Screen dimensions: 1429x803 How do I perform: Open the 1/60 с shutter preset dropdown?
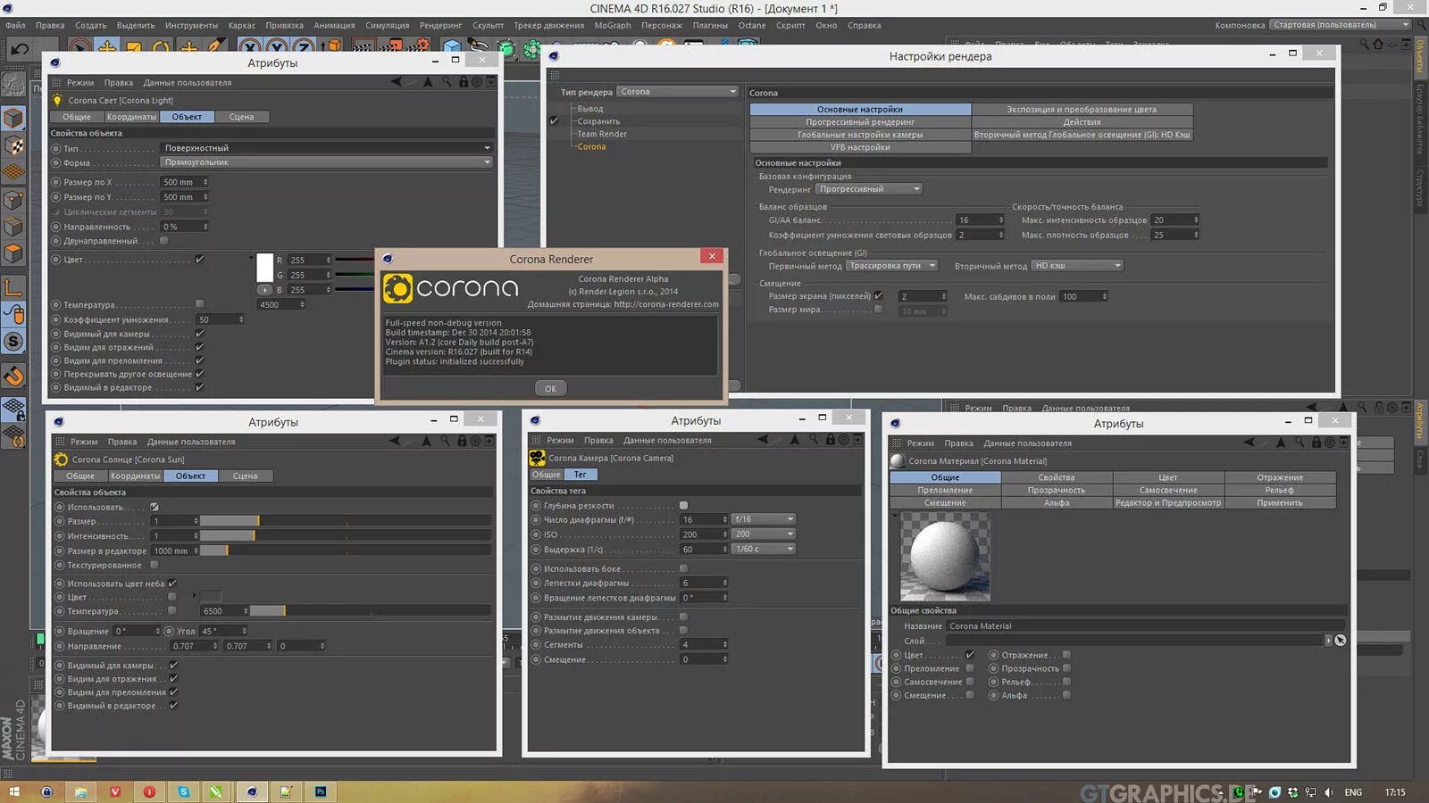tap(764, 549)
